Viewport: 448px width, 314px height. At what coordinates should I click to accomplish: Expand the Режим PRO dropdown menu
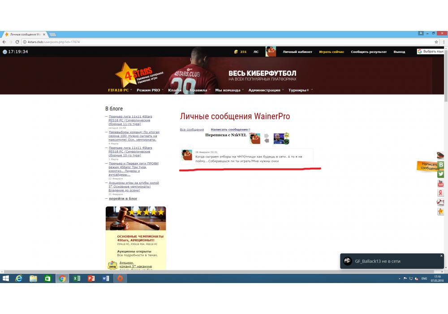coord(148,90)
